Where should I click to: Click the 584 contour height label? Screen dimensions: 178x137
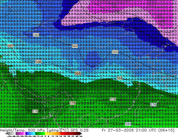coord(128,124)
